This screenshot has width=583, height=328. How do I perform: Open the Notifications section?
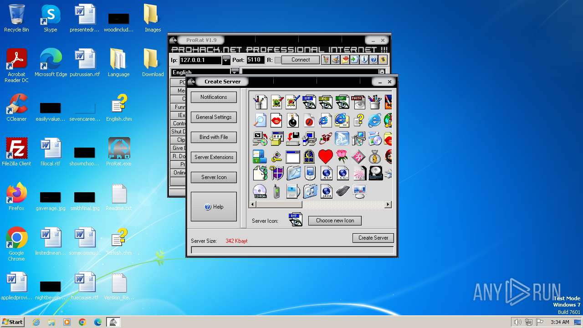click(x=214, y=97)
